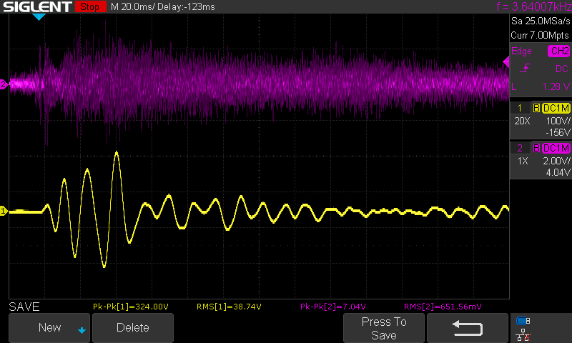Click the Delay:-123ms readout
This screenshot has width=572, height=343.
click(x=187, y=7)
